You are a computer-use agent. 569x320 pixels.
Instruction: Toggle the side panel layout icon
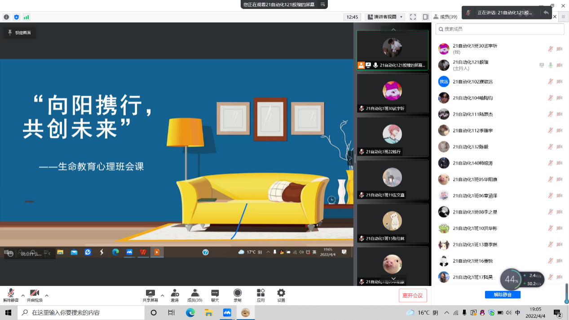tap(425, 17)
